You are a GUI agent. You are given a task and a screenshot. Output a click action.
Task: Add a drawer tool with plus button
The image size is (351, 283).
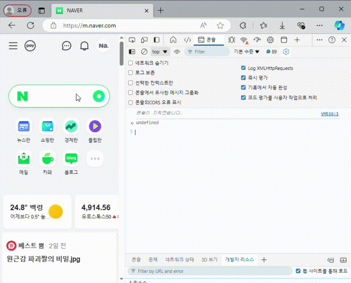(264, 260)
